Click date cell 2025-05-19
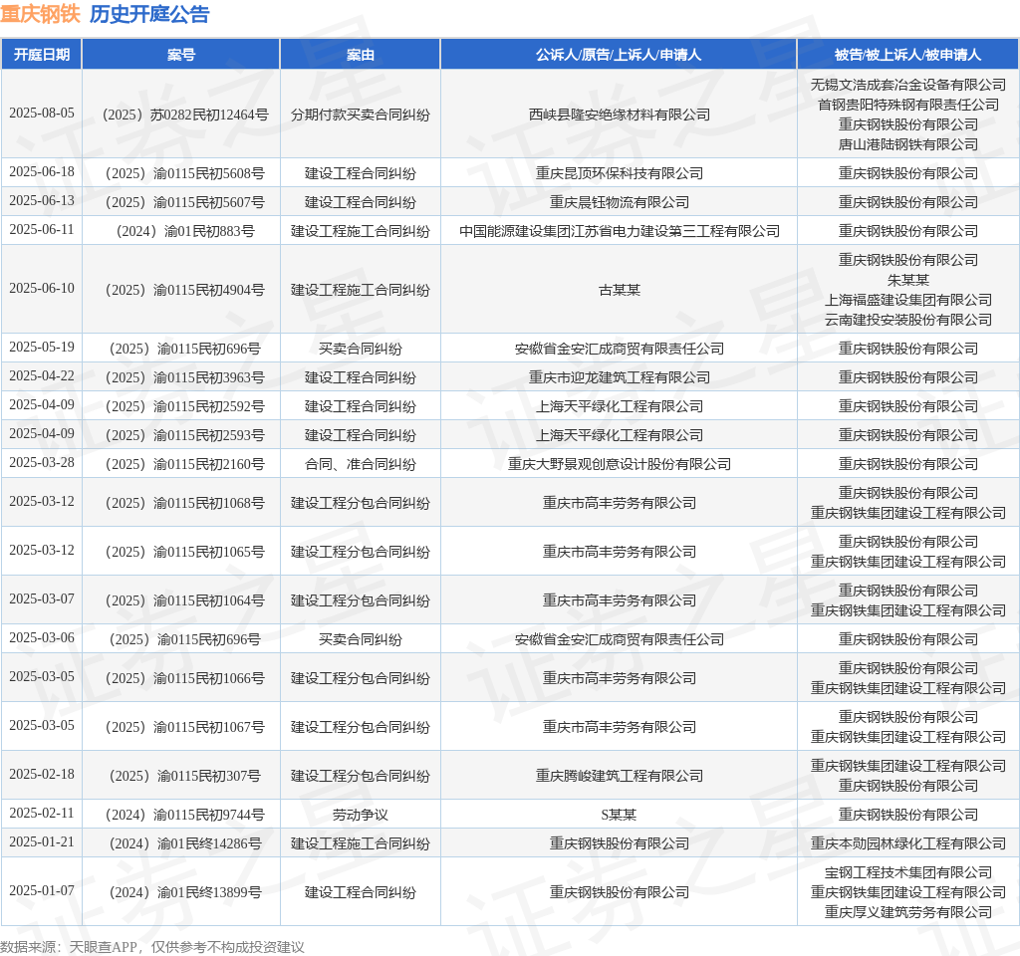Screen dimensions: 1020x956 (x=42, y=348)
